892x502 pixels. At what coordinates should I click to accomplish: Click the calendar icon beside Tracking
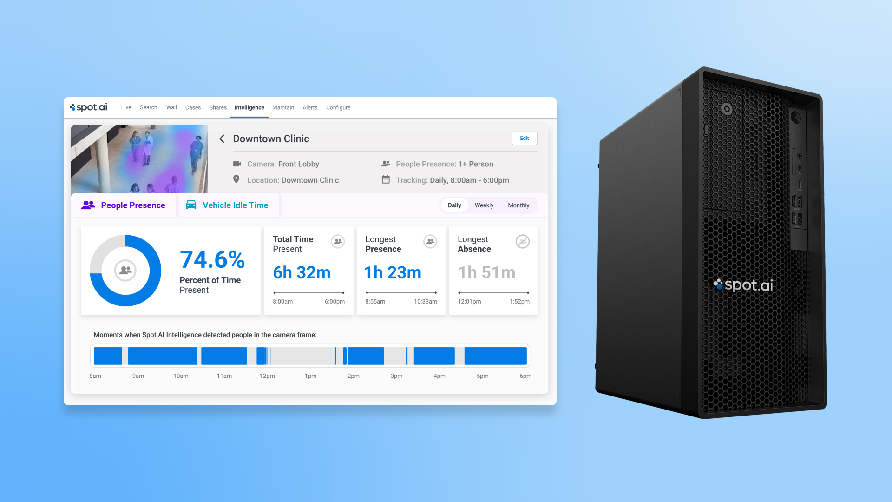(x=386, y=179)
